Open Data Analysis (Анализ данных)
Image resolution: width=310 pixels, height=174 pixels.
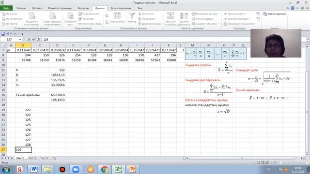pos(275,14)
